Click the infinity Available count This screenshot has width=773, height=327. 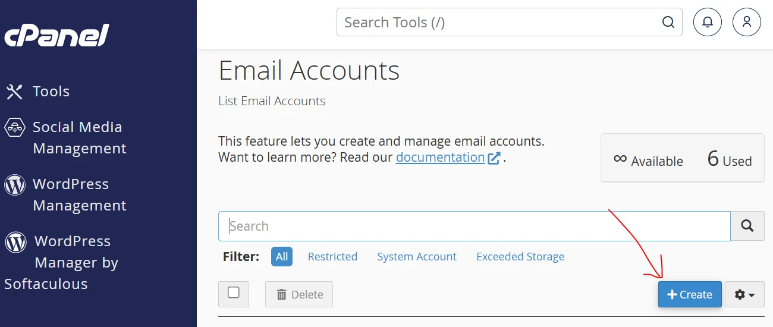click(648, 159)
